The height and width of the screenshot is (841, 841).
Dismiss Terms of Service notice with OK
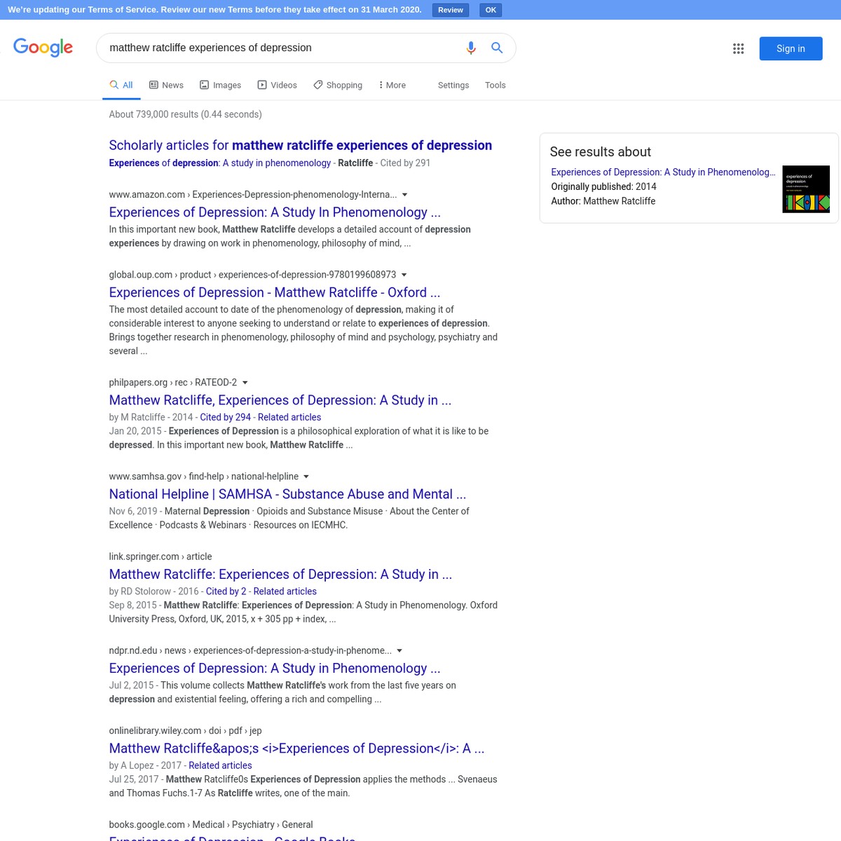click(490, 9)
